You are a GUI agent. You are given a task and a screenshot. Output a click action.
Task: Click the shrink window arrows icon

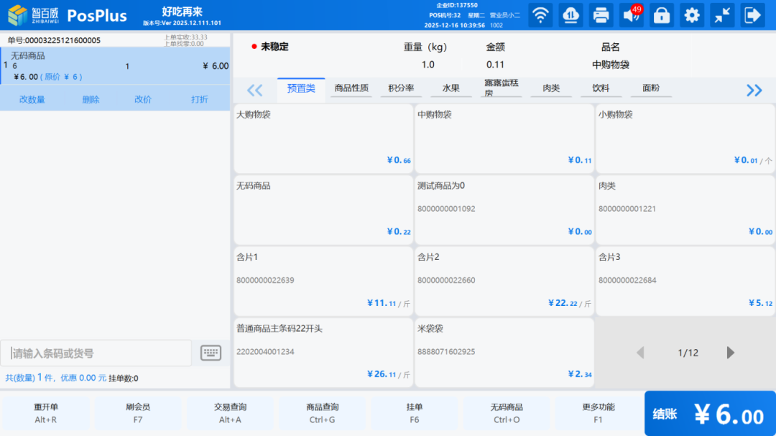click(x=722, y=15)
